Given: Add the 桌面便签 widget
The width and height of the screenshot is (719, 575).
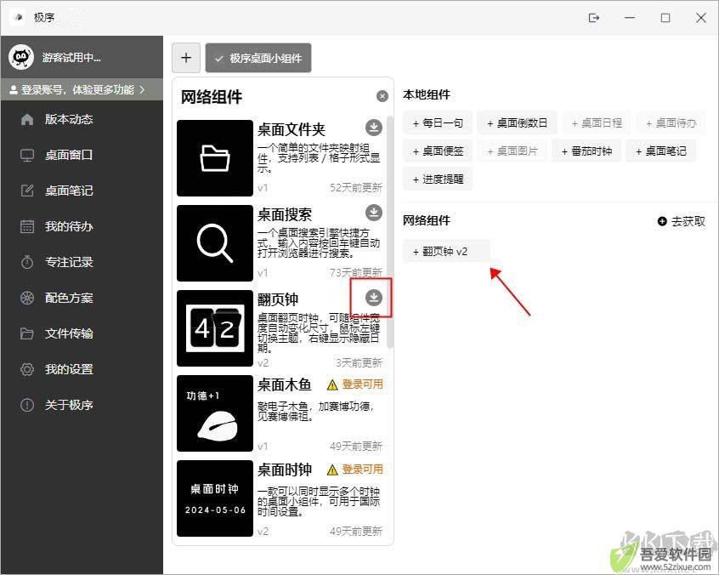Looking at the screenshot, I should click(438, 151).
